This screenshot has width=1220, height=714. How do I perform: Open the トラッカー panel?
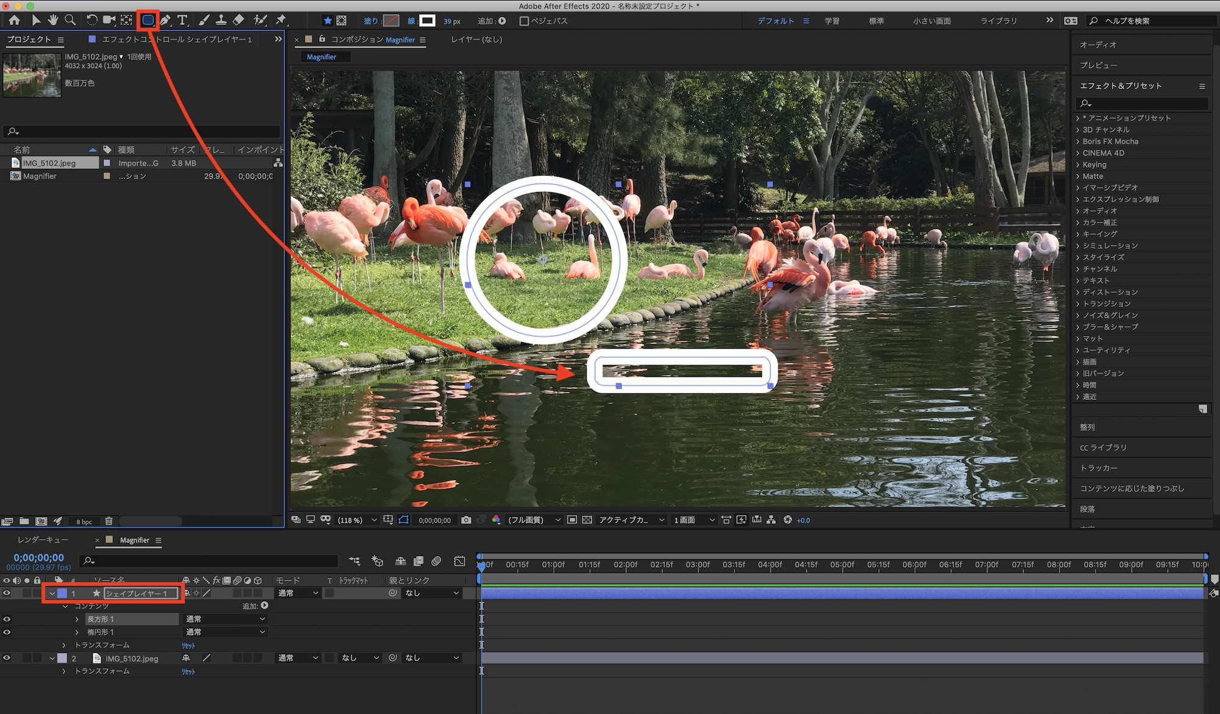coord(1099,468)
